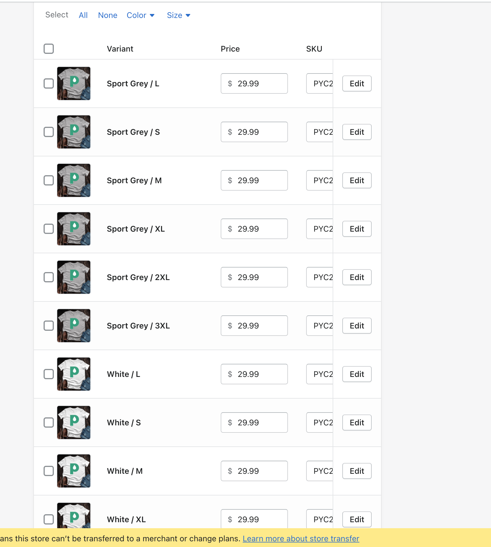This screenshot has width=491, height=547.
Task: Open the Sport Grey / M thumbnail
Action: [x=74, y=180]
